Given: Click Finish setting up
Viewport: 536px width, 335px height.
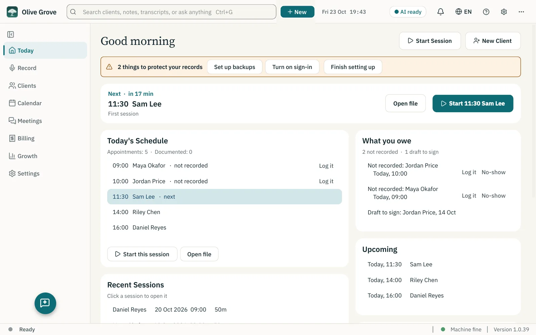Looking at the screenshot, I should pos(353,67).
